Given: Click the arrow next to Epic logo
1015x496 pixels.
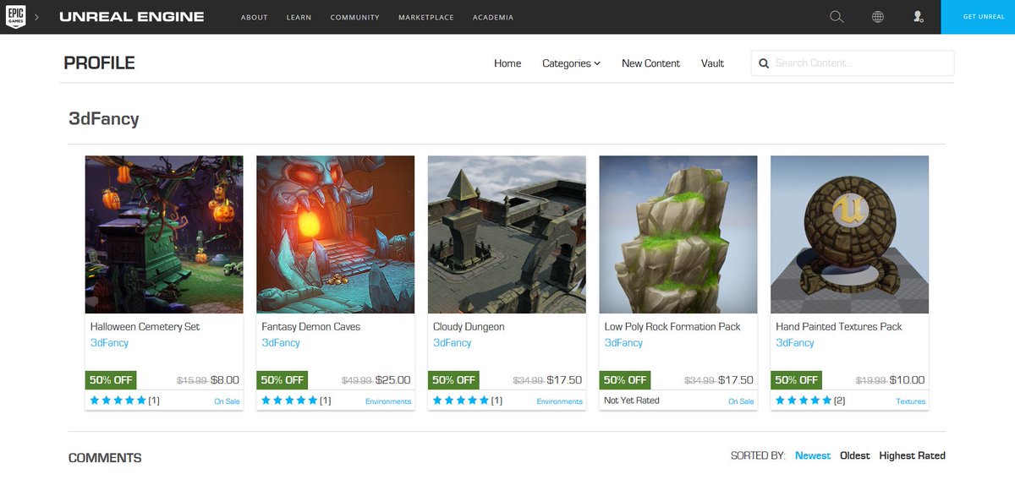Looking at the screenshot, I should click(x=37, y=17).
